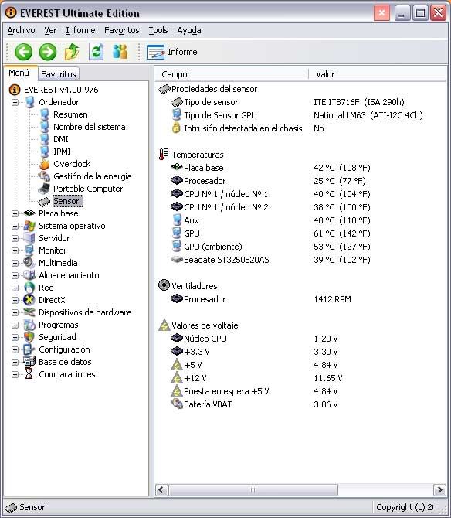The image size is (451, 518).
Task: Collapse the Ordenador tree node
Action: pos(15,102)
